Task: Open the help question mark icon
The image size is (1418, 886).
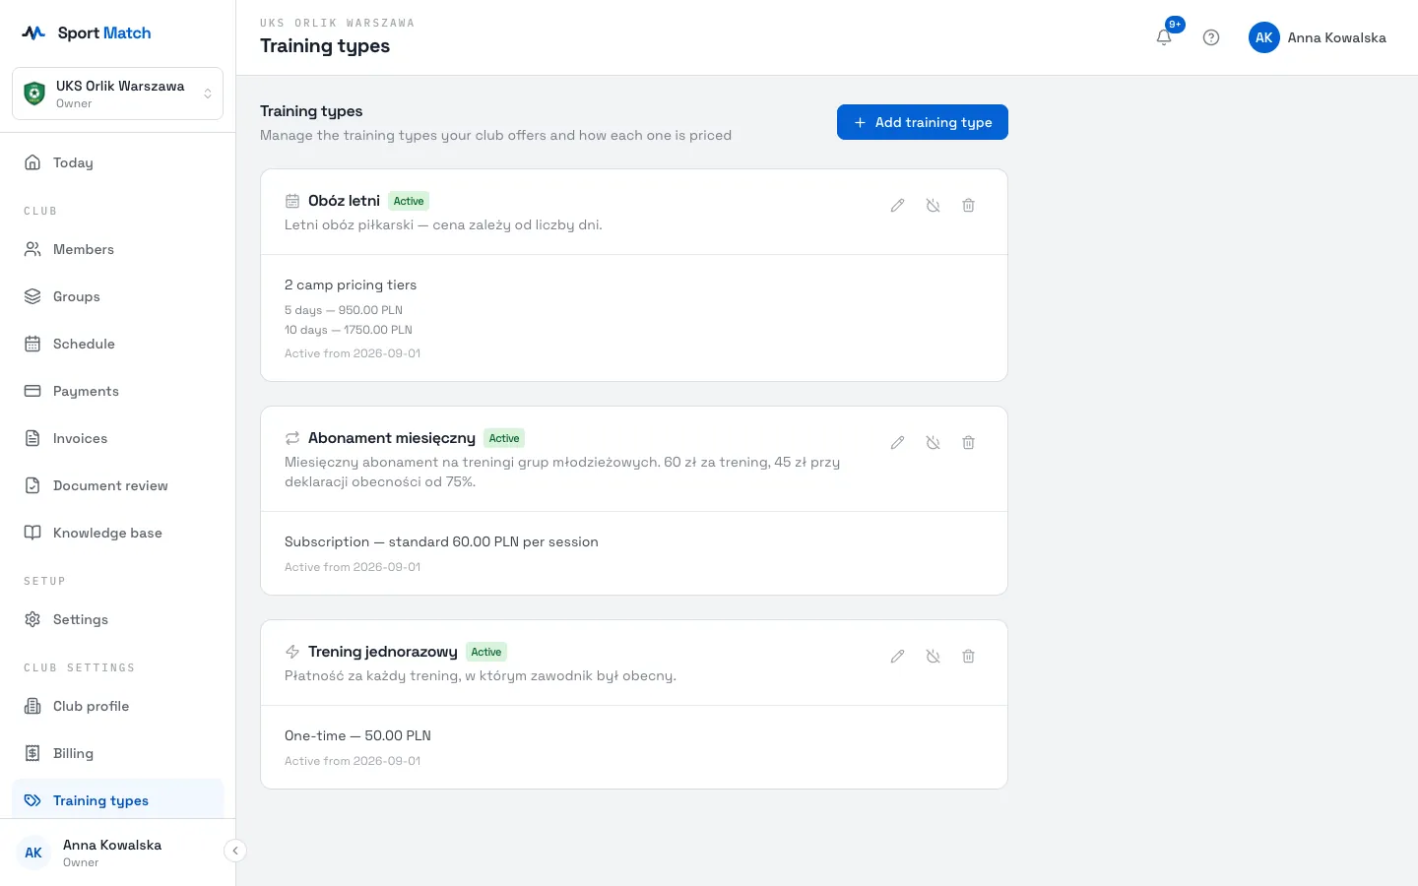Action: click(1211, 37)
